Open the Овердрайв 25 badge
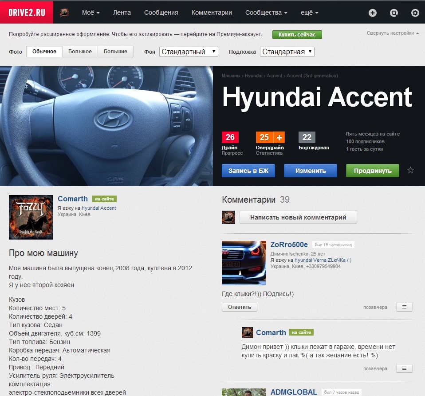The image size is (425, 396). (264, 137)
